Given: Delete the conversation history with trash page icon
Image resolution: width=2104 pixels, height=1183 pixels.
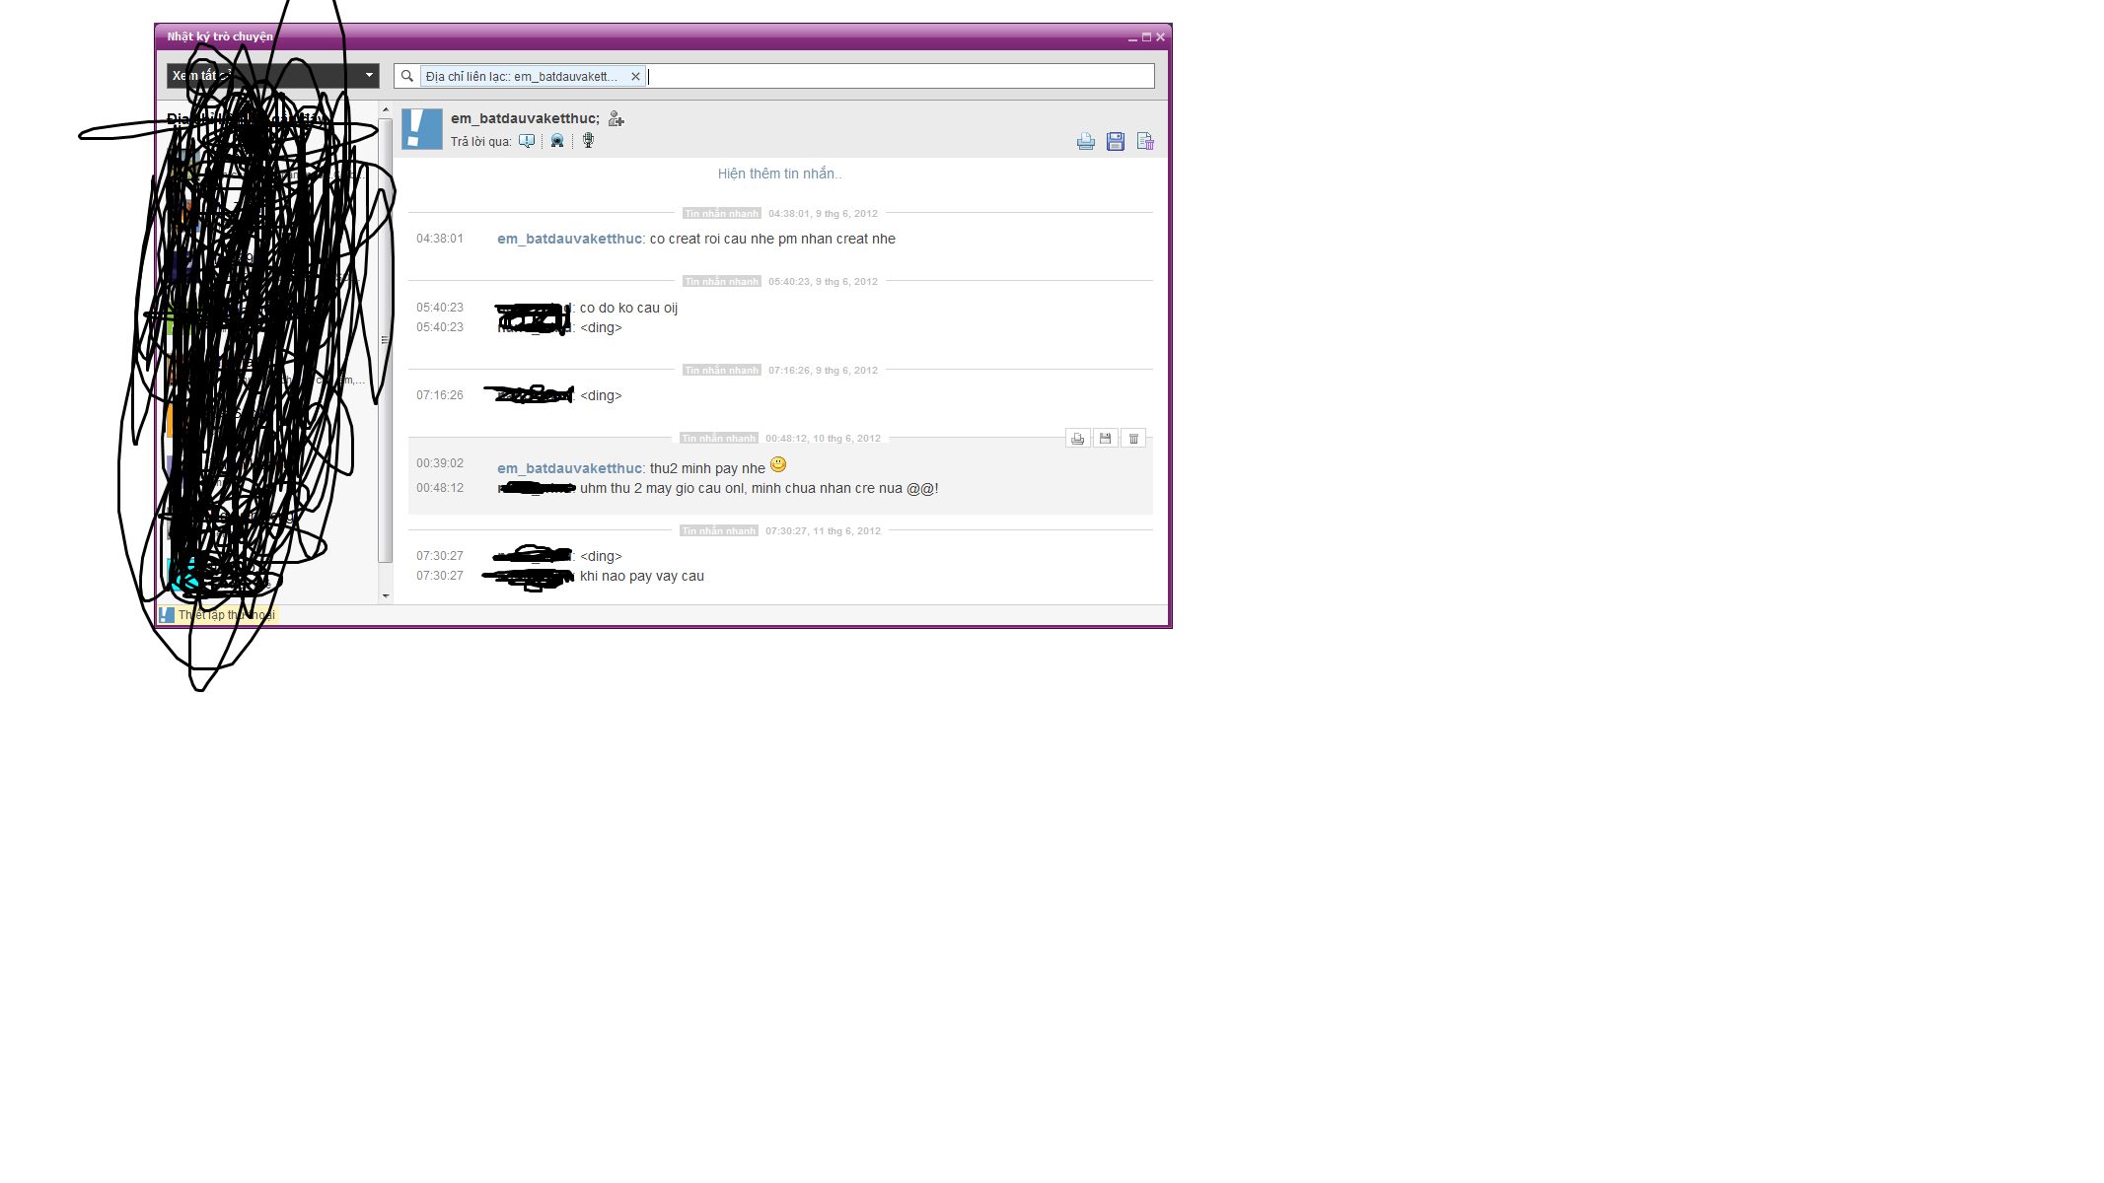Looking at the screenshot, I should 1145,142.
